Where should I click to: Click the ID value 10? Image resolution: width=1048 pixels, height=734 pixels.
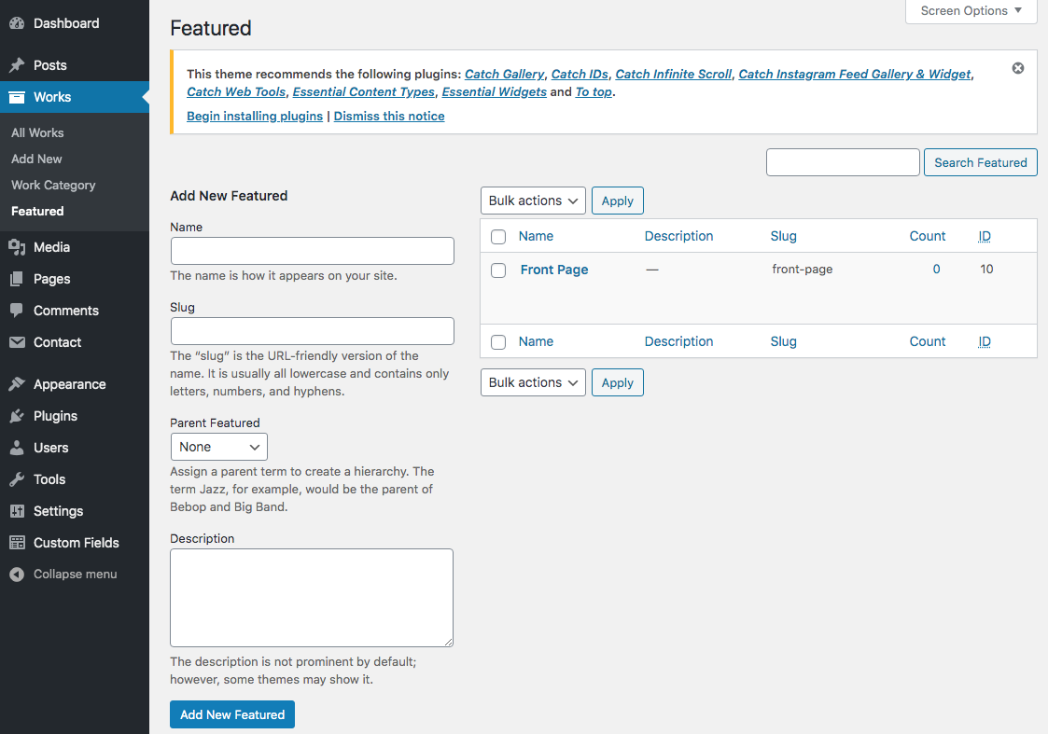(x=986, y=270)
